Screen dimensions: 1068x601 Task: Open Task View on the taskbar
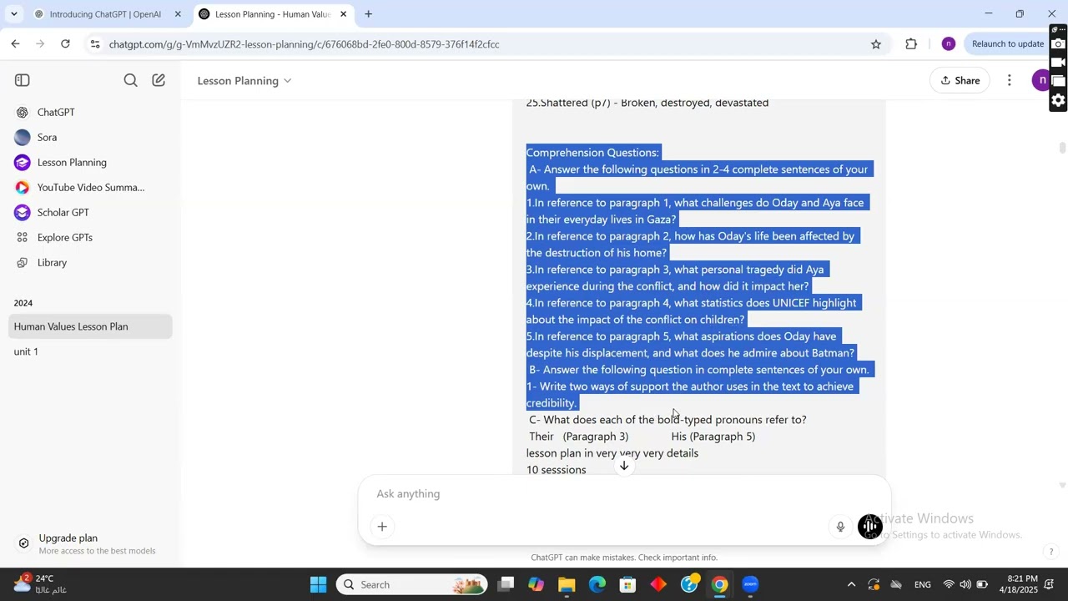coord(506,584)
